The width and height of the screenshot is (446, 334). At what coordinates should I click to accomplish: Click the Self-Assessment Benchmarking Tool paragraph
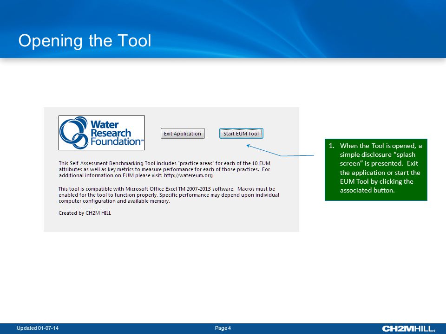164,169
